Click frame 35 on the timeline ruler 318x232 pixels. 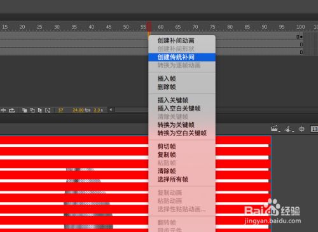point(74,27)
